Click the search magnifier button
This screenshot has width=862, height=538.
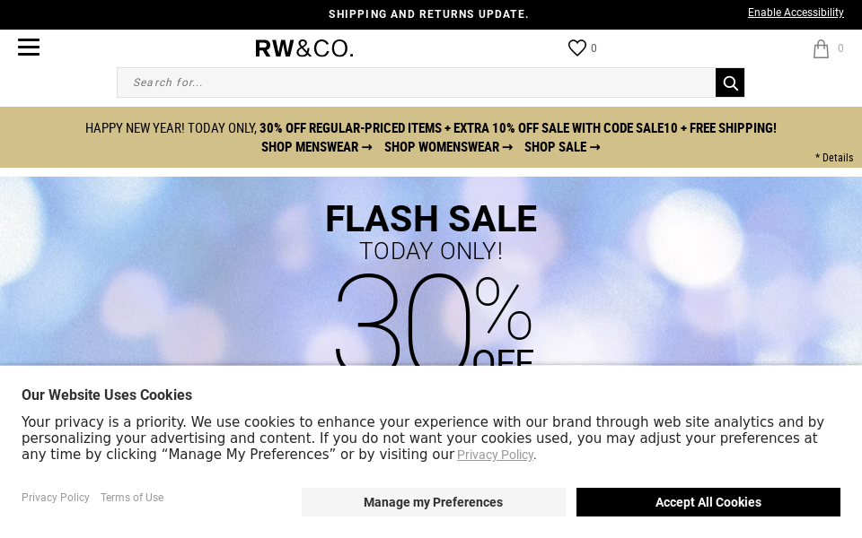[730, 82]
